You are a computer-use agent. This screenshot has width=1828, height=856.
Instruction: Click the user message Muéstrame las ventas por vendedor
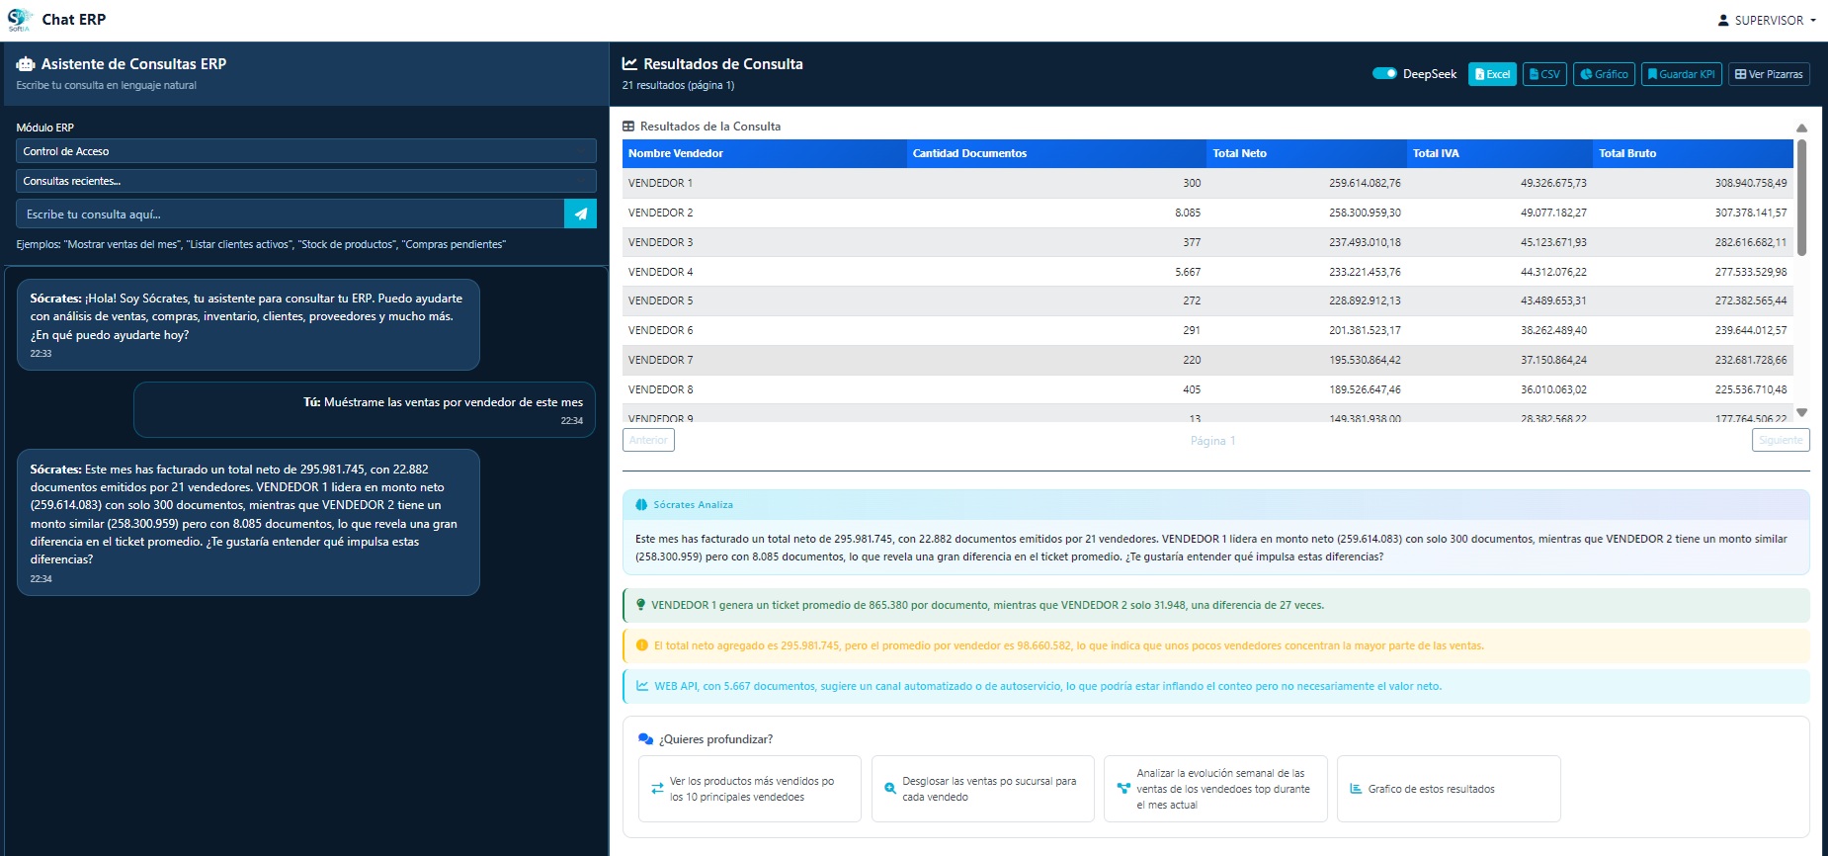point(365,409)
